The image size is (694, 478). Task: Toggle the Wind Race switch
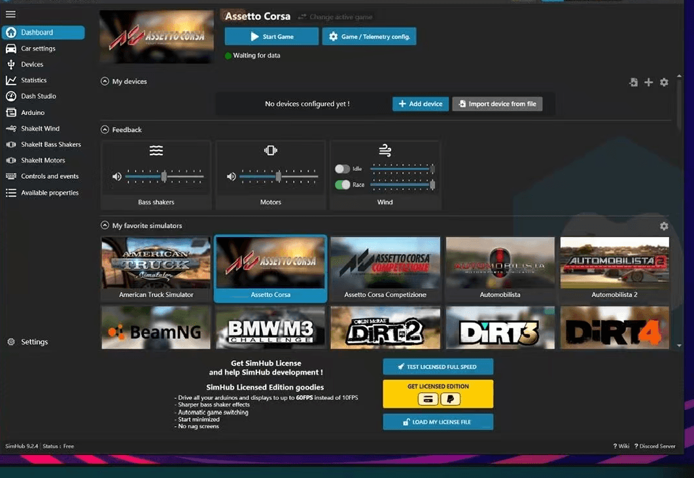(342, 185)
